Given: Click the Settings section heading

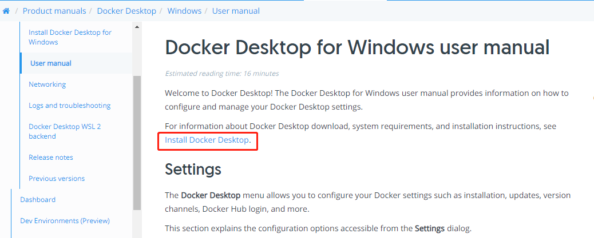Looking at the screenshot, I should pos(193,169).
